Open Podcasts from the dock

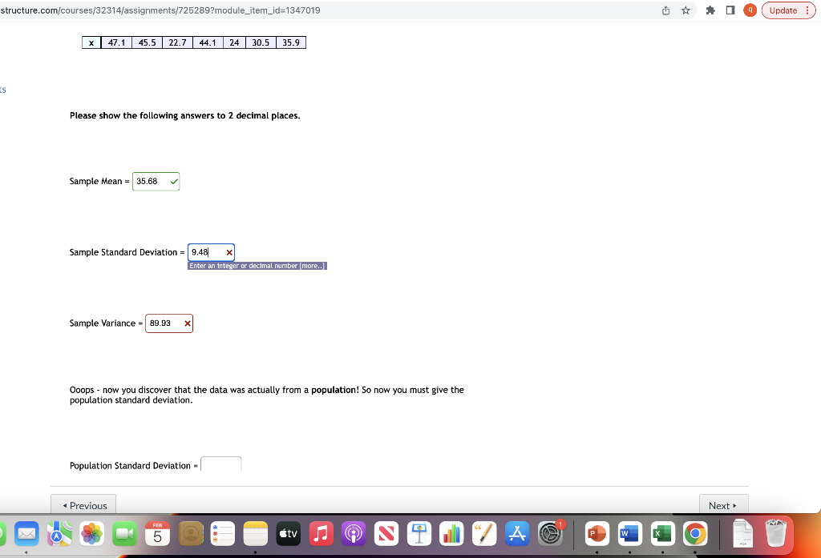354,534
